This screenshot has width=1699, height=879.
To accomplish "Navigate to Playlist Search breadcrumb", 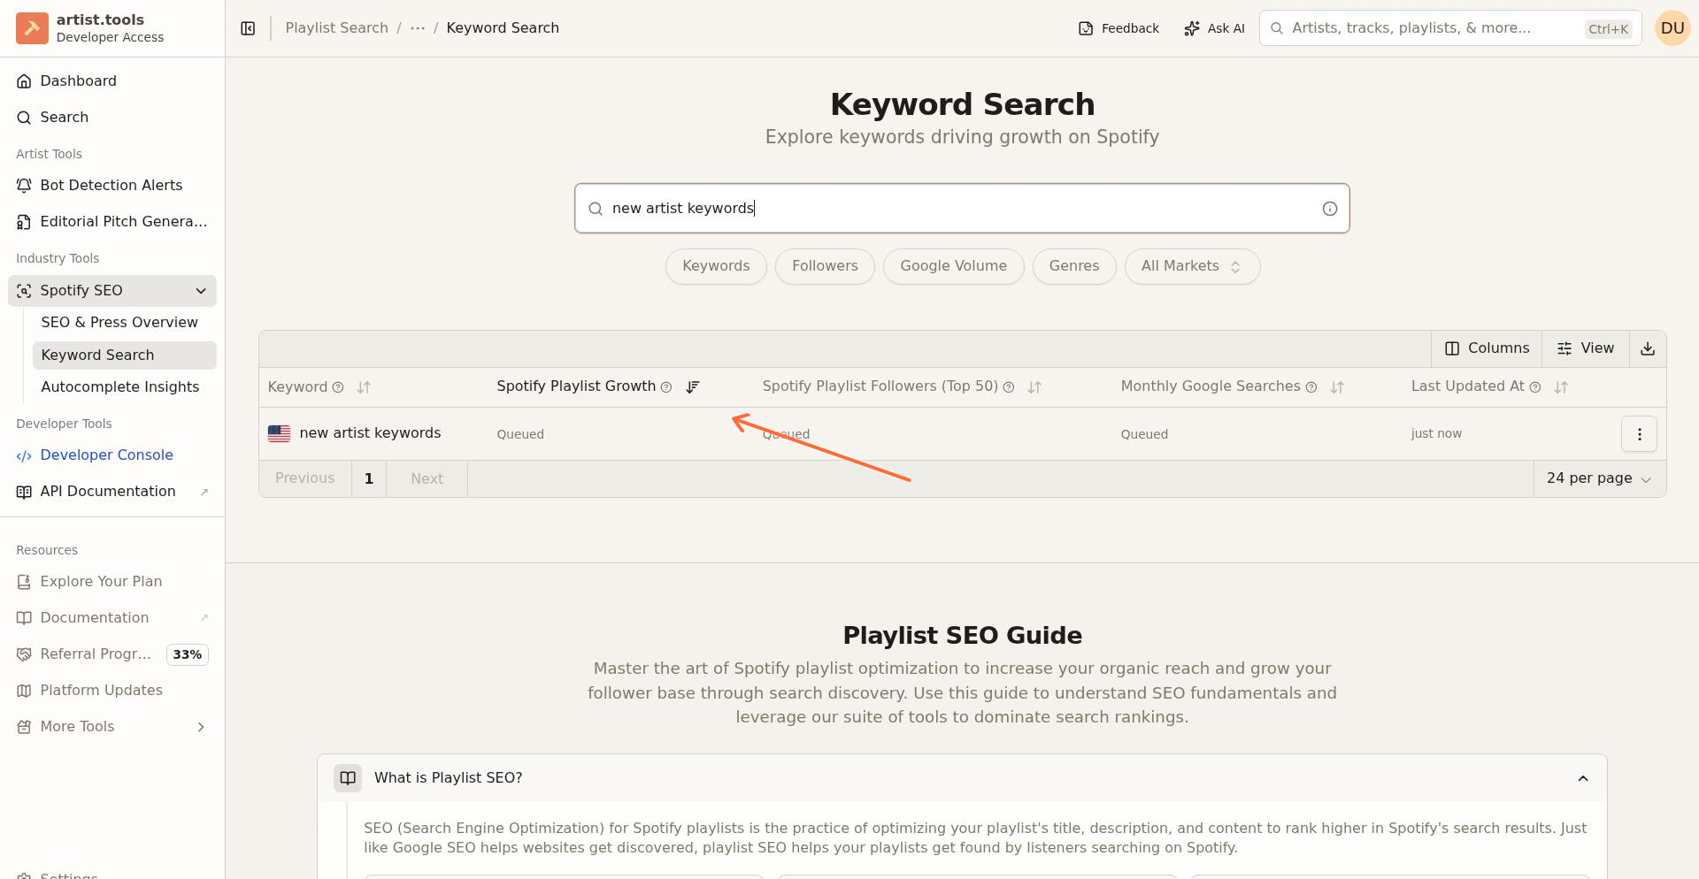I will (x=336, y=27).
